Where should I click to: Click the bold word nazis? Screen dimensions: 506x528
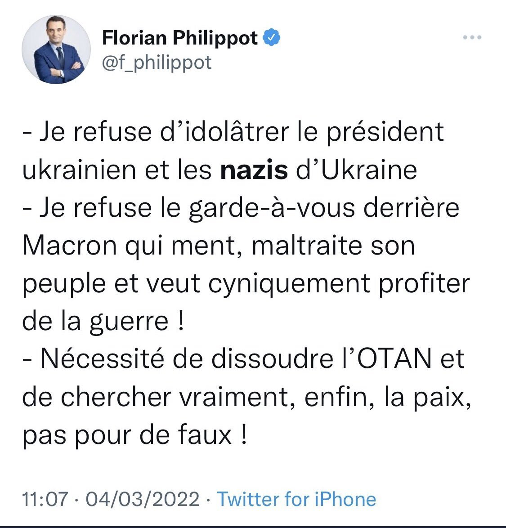254,170
